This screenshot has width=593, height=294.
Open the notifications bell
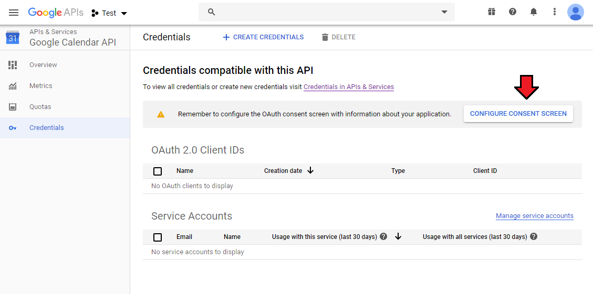click(x=534, y=12)
